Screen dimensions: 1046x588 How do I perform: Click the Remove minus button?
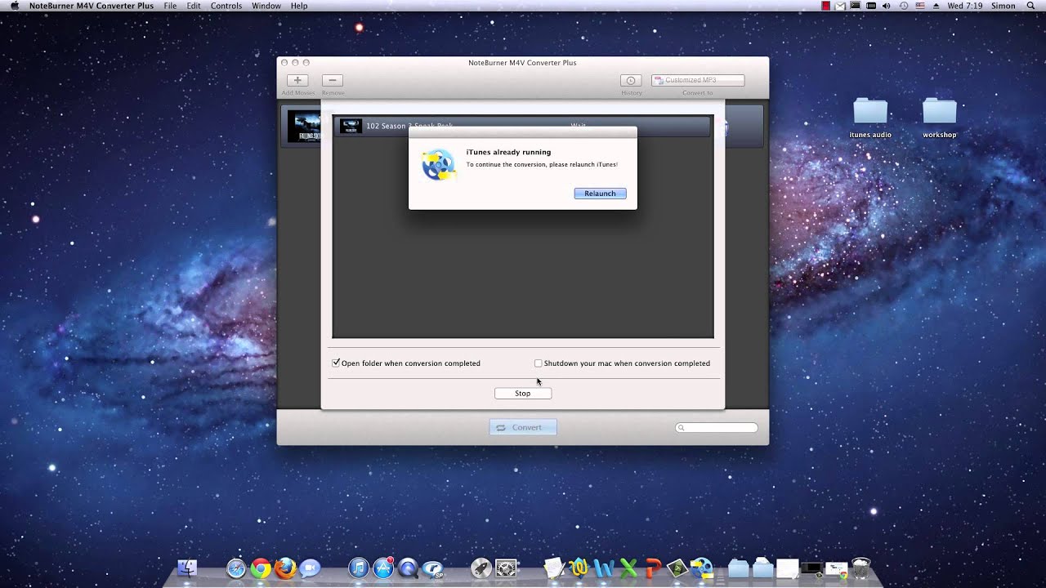[332, 80]
